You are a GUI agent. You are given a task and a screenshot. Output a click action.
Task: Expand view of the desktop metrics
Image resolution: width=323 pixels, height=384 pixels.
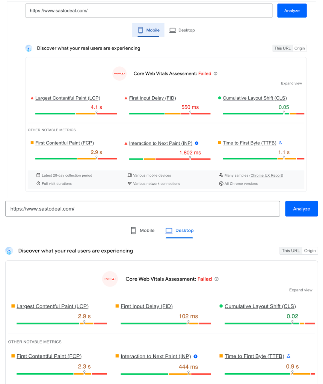[x=300, y=290]
